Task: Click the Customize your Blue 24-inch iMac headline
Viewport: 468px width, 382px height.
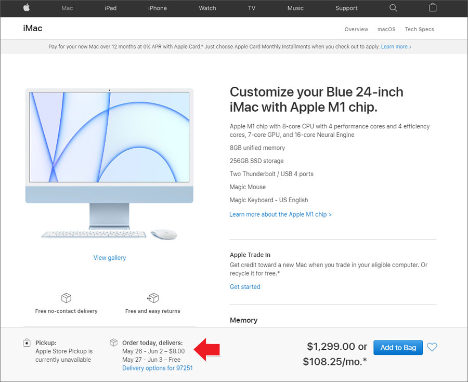Action: [x=316, y=99]
